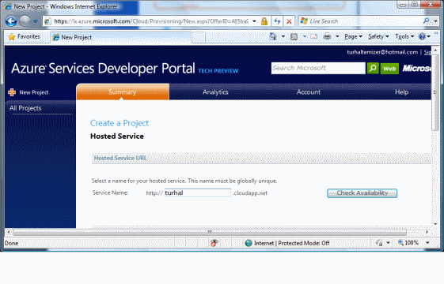Click the Search Microsoft input box
The image size is (444, 284).
click(x=318, y=69)
